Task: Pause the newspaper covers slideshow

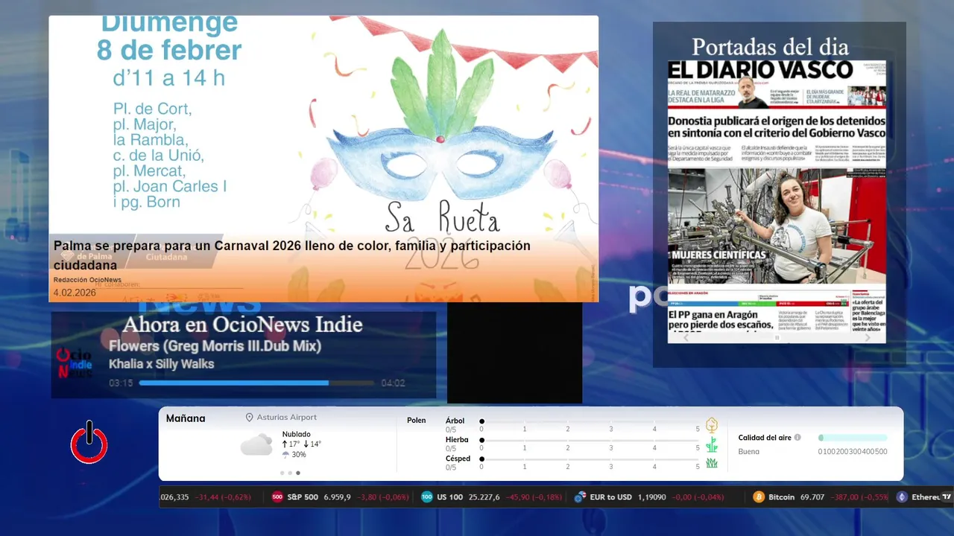Action: click(777, 337)
